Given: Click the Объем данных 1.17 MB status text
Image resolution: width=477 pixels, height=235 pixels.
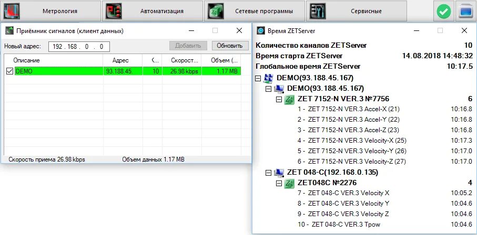Looking at the screenshot, I should (154, 159).
